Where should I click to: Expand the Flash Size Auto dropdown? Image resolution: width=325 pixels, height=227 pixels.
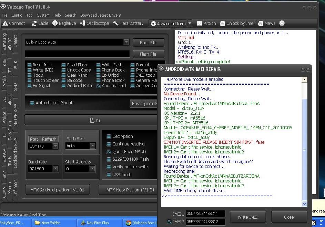tap(92, 146)
